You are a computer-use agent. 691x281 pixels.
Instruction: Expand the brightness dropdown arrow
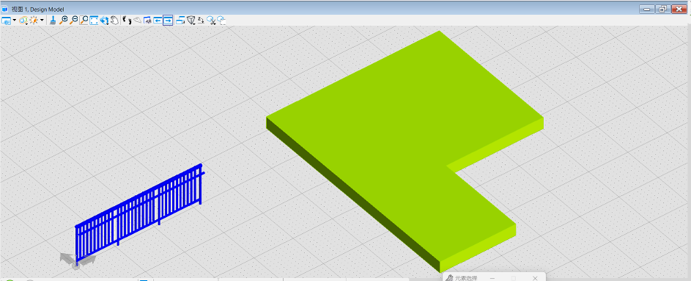[x=42, y=20]
